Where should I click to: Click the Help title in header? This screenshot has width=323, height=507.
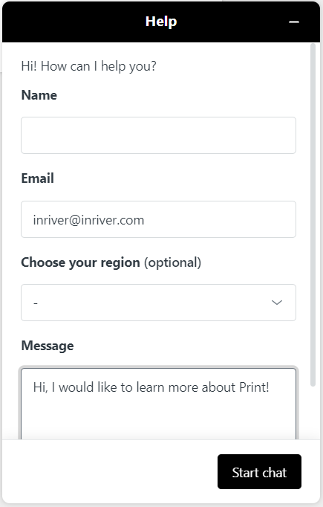tap(161, 22)
